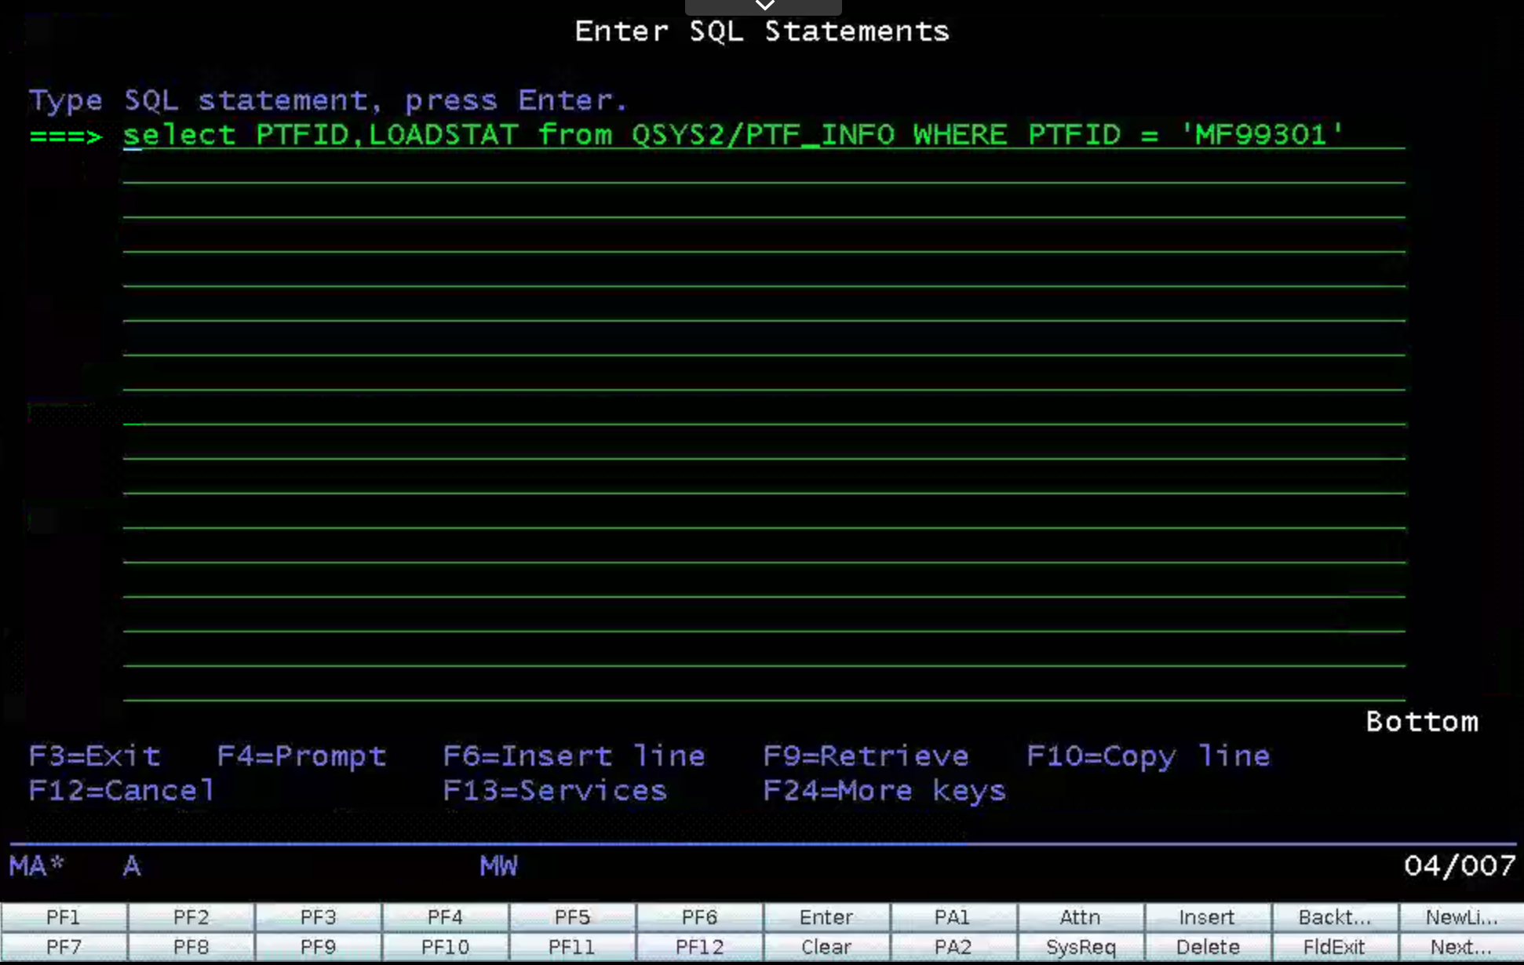
Task: Click the Enter keypad button
Action: point(826,916)
